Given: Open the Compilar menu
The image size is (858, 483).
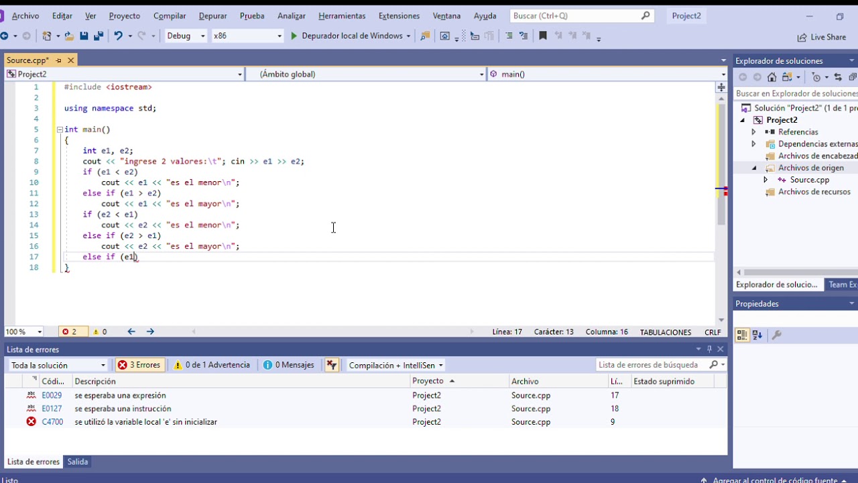Looking at the screenshot, I should [x=170, y=15].
